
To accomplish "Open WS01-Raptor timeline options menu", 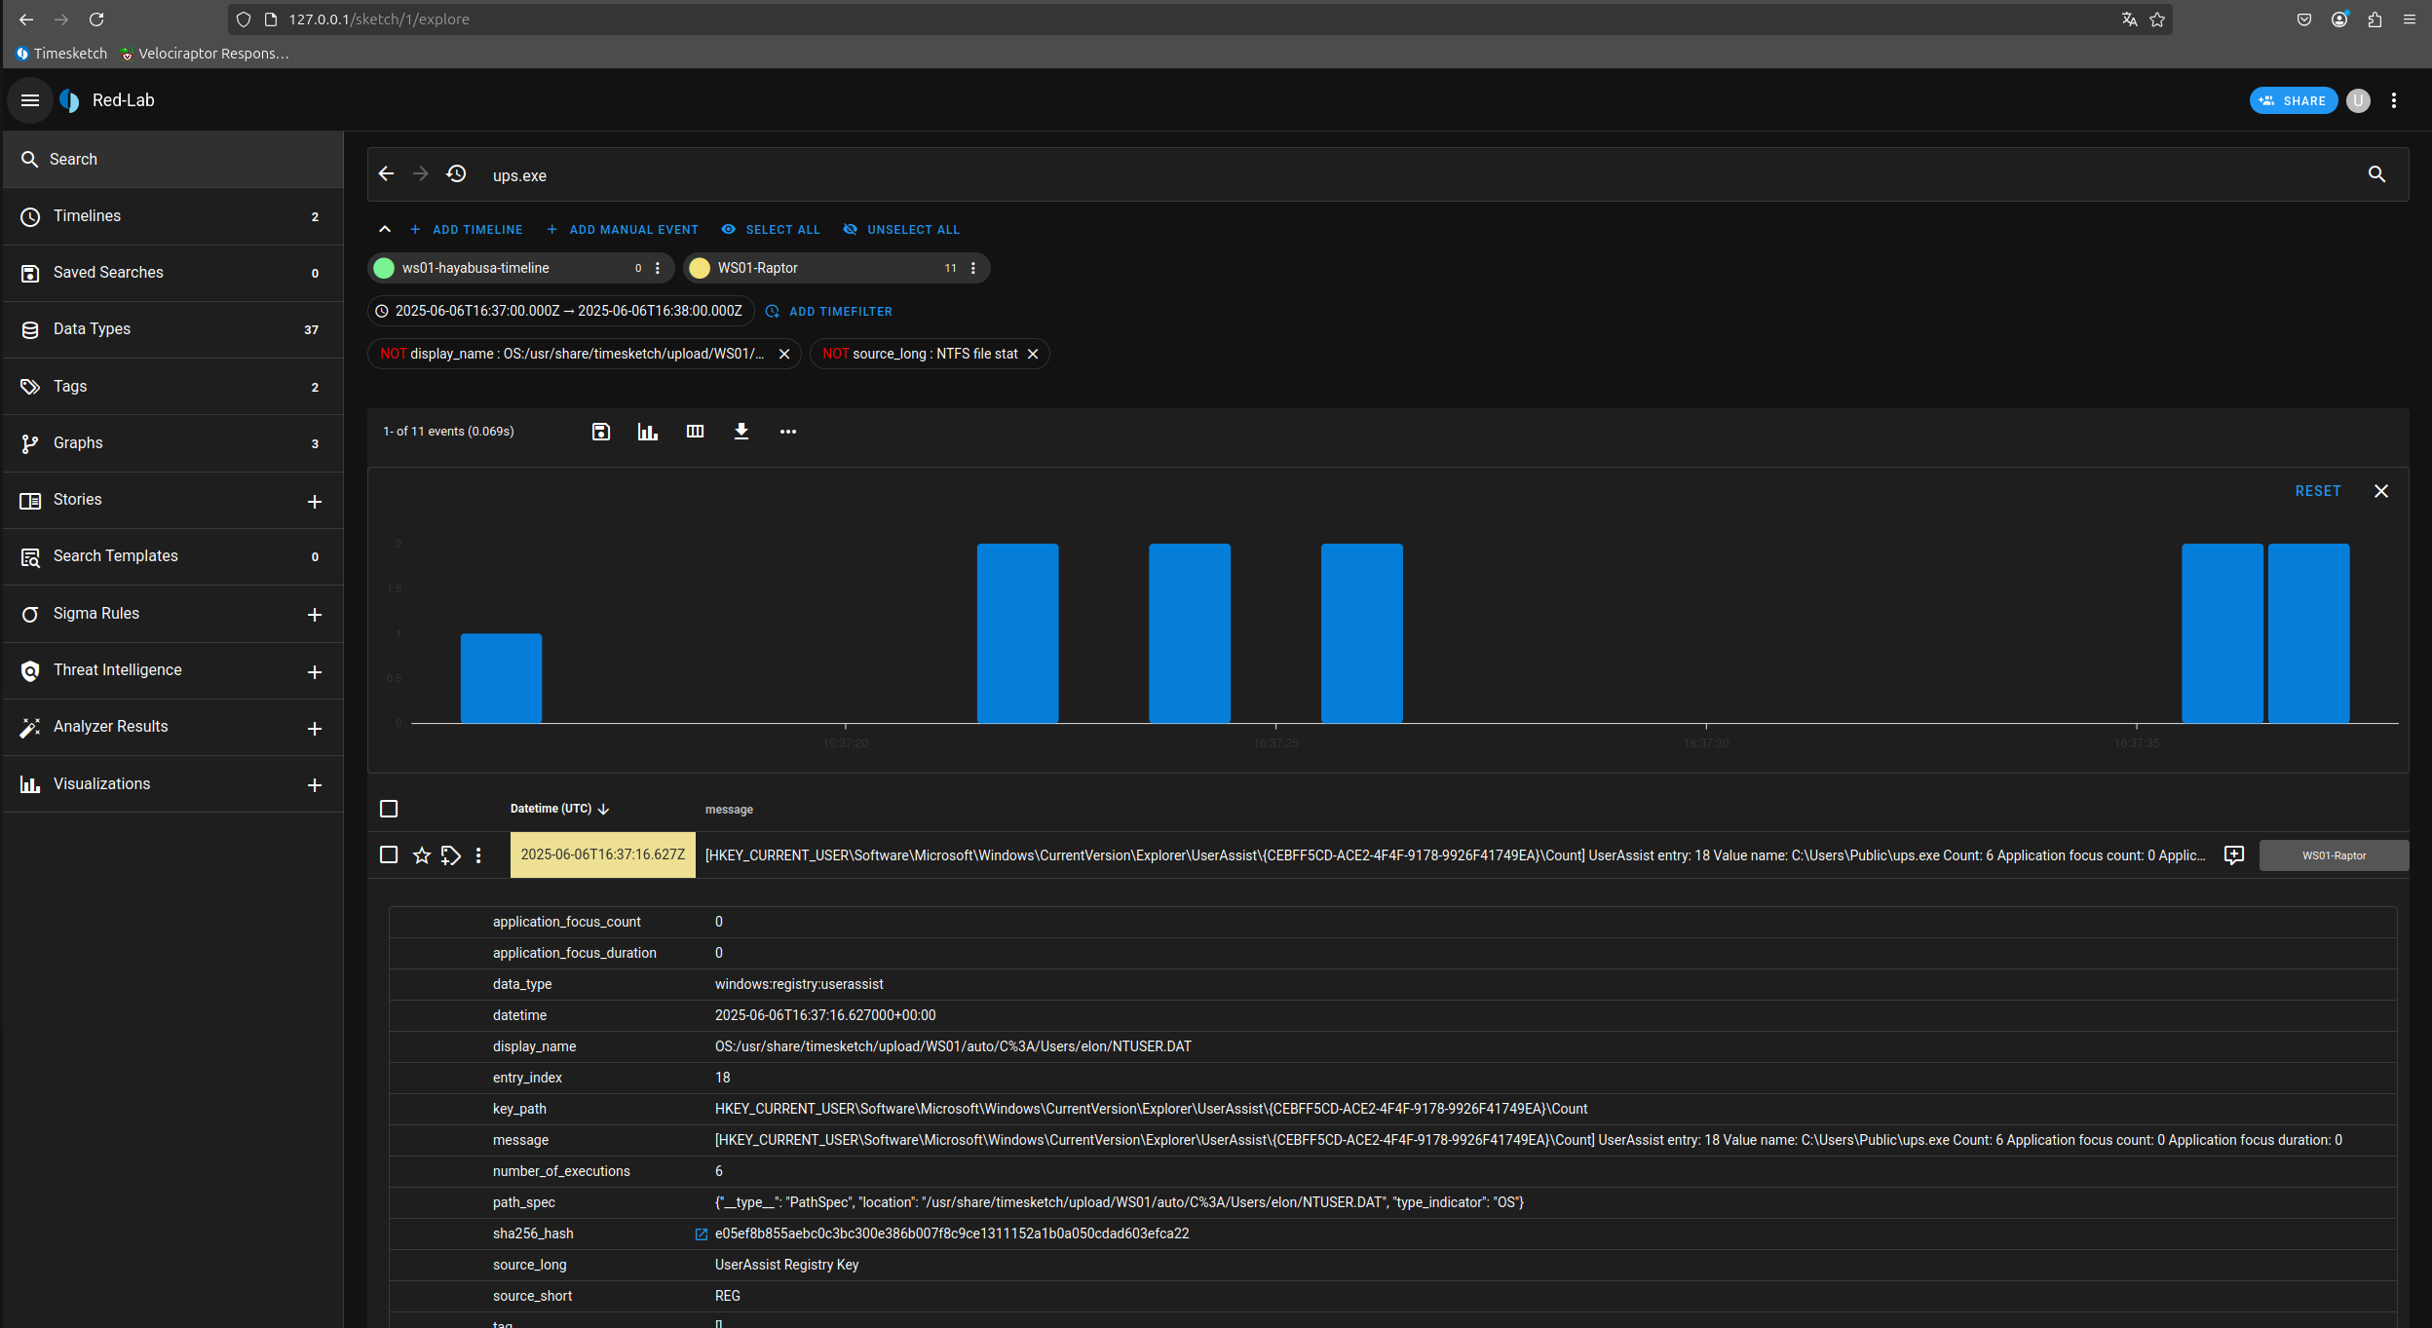I will [973, 268].
